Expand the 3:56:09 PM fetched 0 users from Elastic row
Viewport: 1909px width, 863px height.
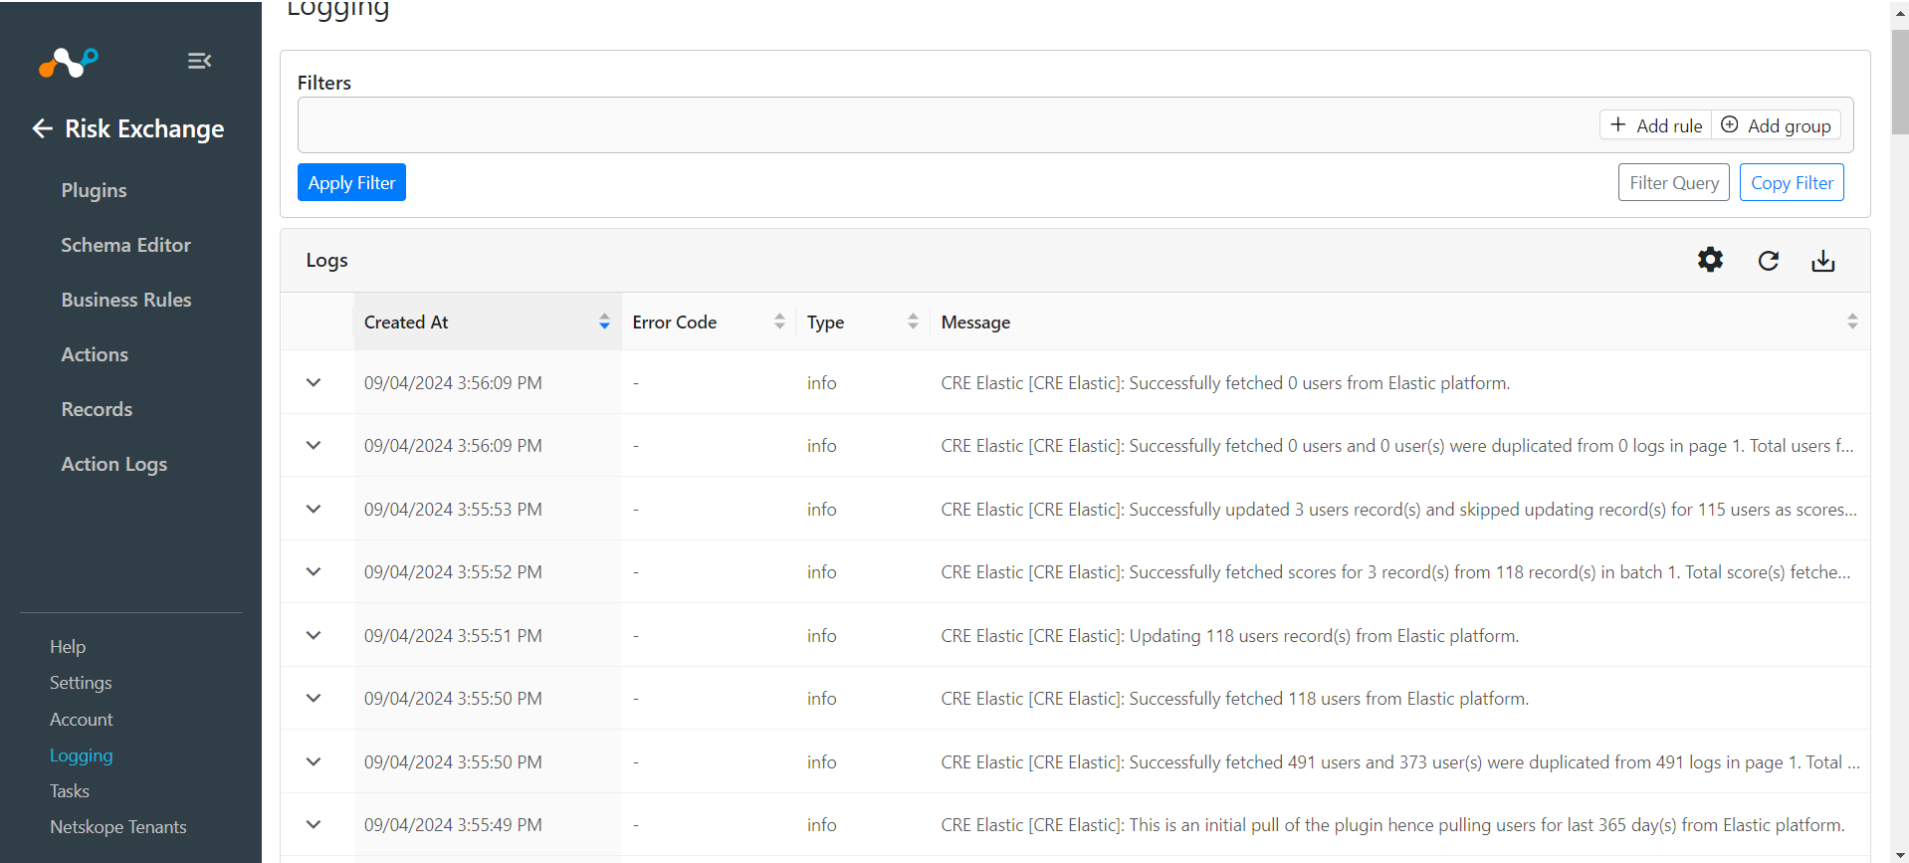pos(314,382)
